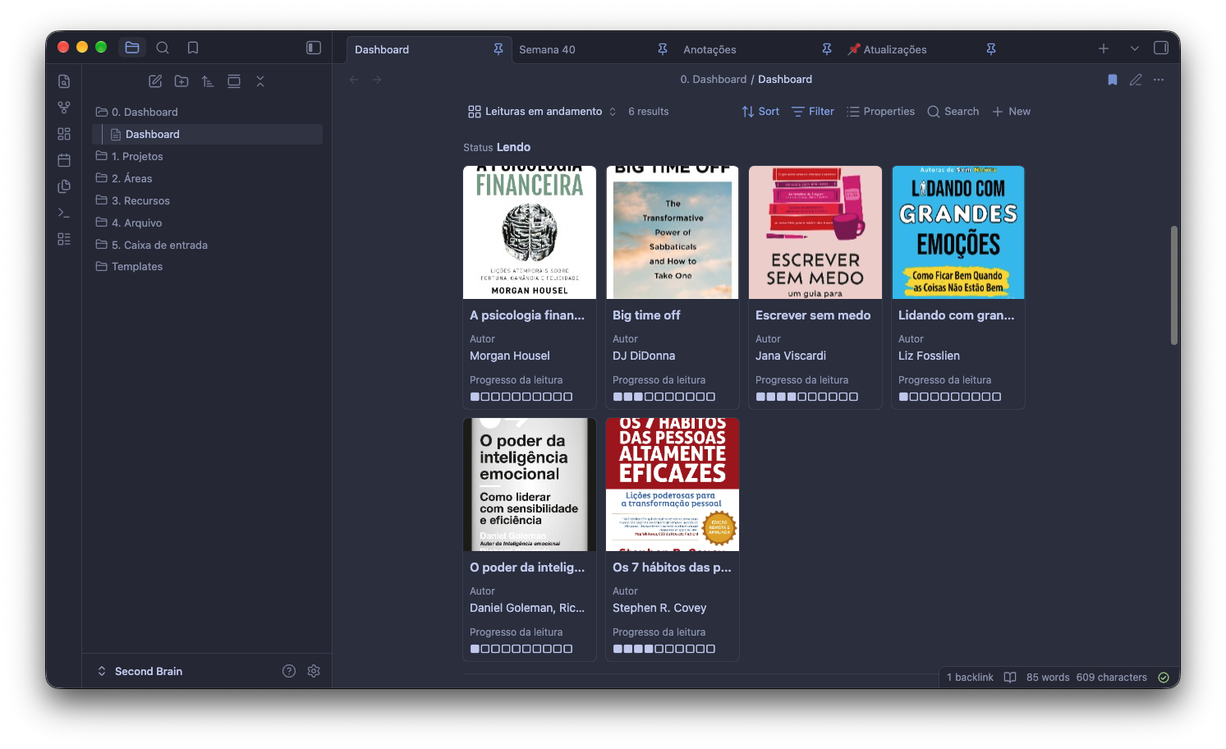This screenshot has height=749, width=1226.
Task: Toggle pin on the Semana 40 tab
Action: click(663, 49)
